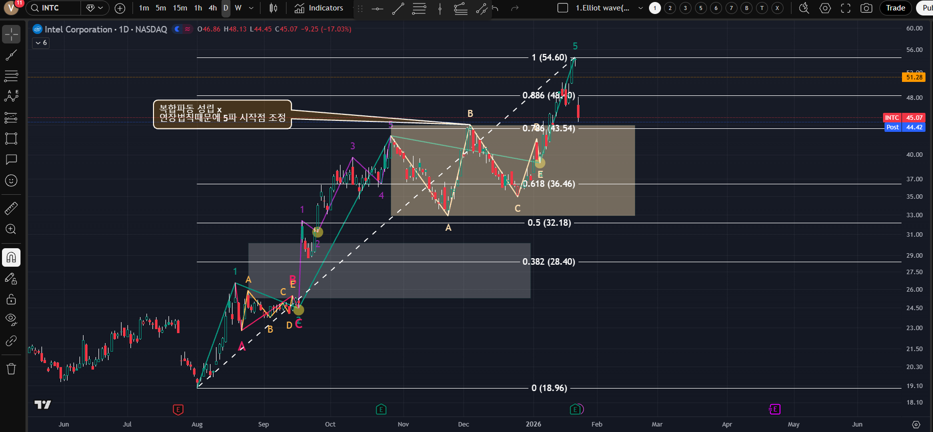This screenshot has width=933, height=432.
Task: Take a chart snapshot with camera icon
Action: 866,8
